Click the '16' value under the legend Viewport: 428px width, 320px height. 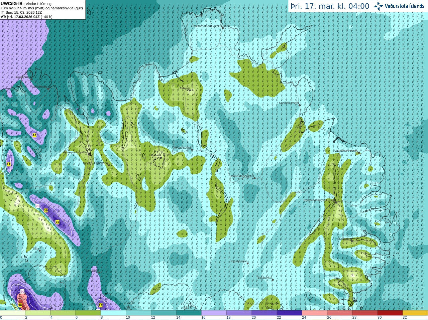203,318
